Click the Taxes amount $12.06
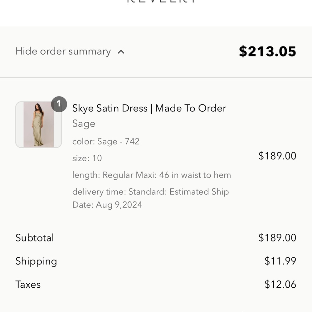 (280, 284)
